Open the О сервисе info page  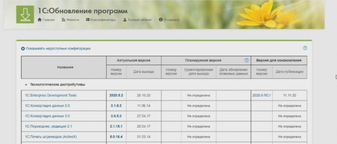point(169,20)
